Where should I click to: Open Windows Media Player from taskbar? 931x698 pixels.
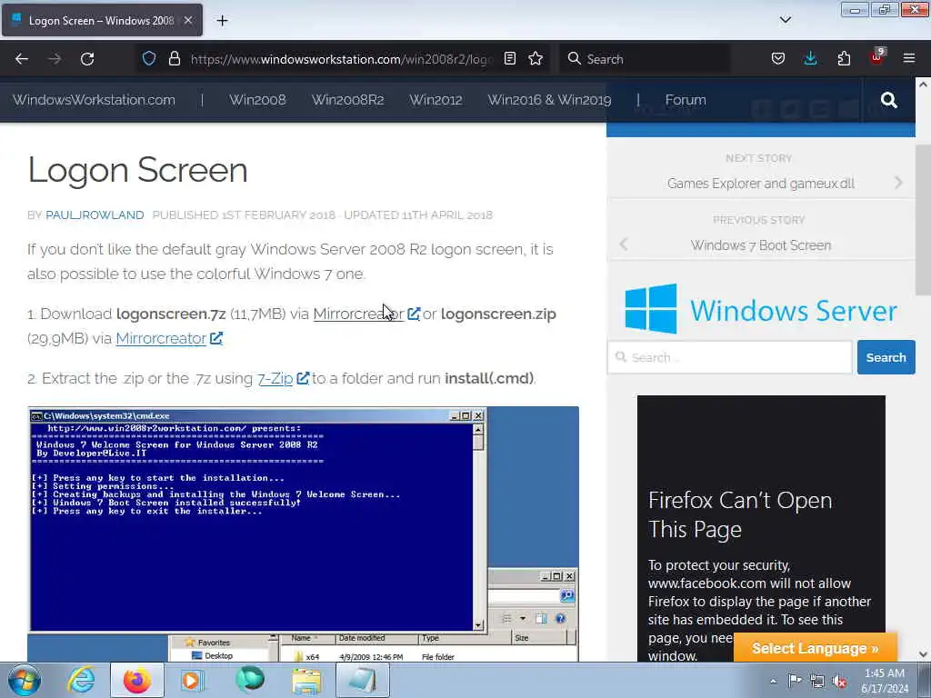193,680
